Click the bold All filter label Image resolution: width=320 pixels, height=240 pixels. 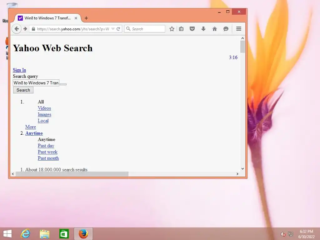(41, 102)
